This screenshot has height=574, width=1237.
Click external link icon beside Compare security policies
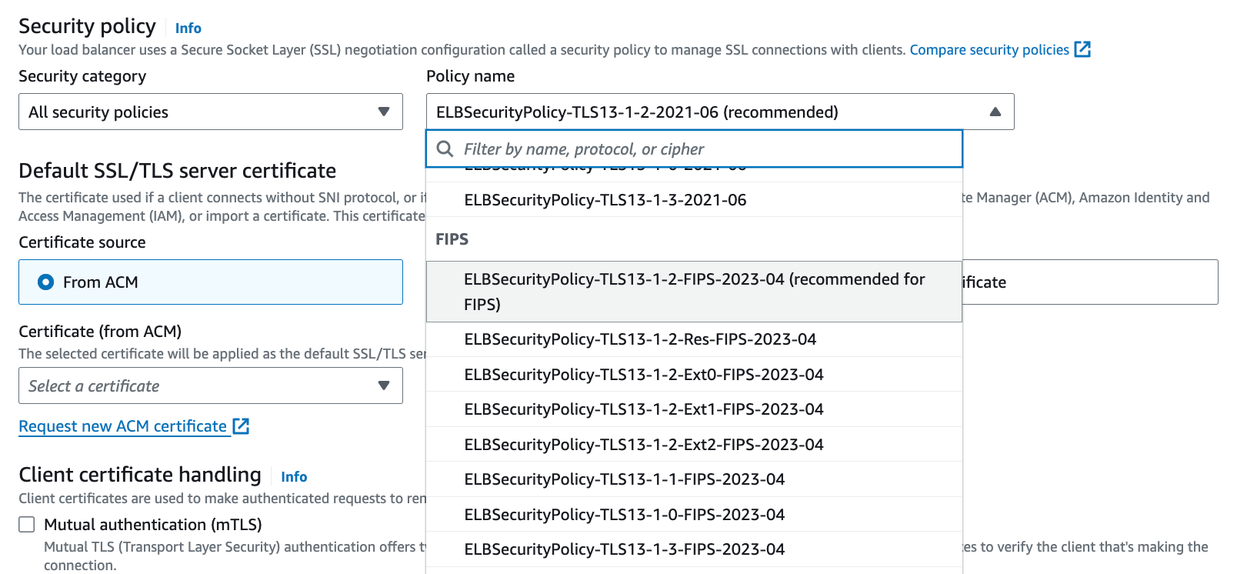pyautogui.click(x=1082, y=49)
